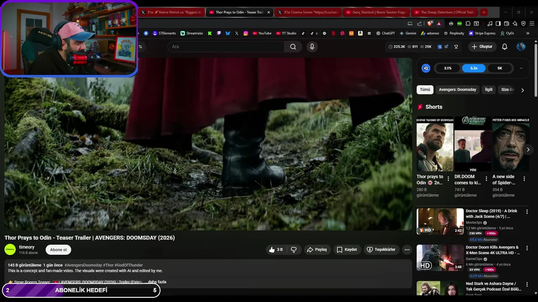Switch to Genç Sherlock tab
The height and width of the screenshot is (302, 538).
click(376, 12)
